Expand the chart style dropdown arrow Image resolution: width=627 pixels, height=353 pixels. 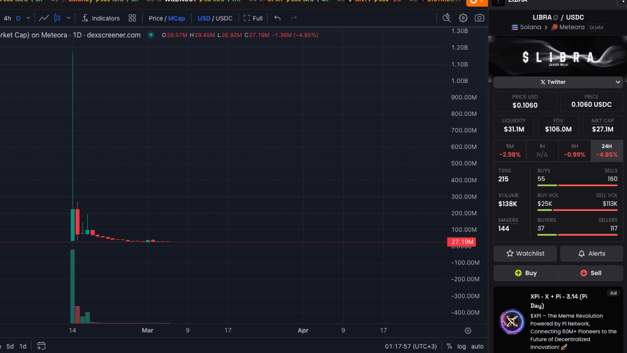[x=69, y=18]
